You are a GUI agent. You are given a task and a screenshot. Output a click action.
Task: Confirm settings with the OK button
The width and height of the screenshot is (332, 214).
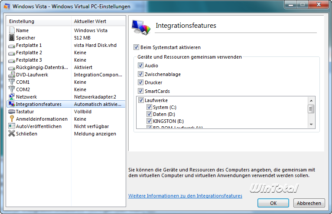coord(273,203)
